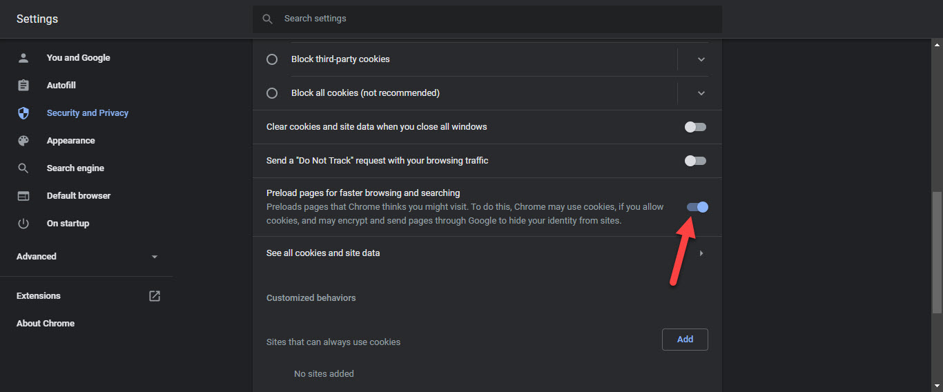The width and height of the screenshot is (943, 392).
Task: Open About Chrome in the sidebar
Action: 46,324
